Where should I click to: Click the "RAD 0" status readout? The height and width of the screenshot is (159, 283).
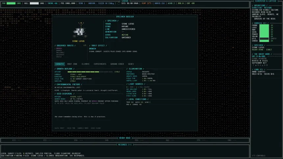tap(181, 3)
